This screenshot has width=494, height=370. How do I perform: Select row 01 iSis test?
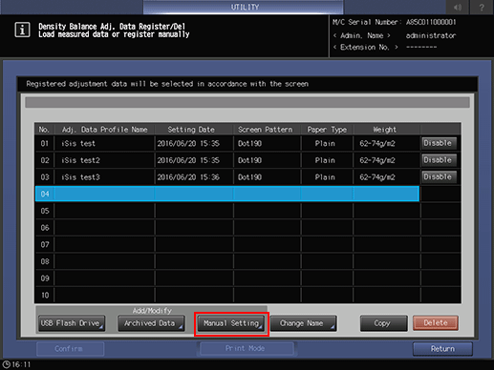click(227, 143)
